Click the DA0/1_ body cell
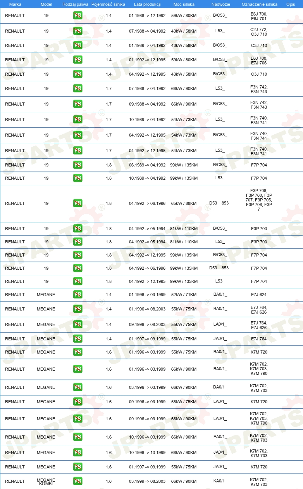 [220, 387]
